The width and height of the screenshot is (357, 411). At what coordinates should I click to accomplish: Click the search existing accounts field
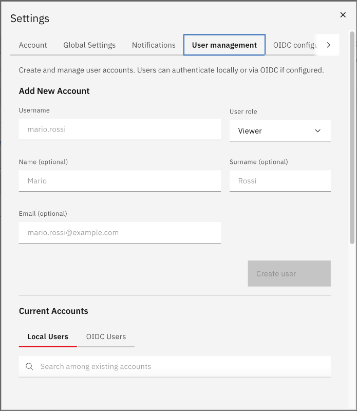175,366
